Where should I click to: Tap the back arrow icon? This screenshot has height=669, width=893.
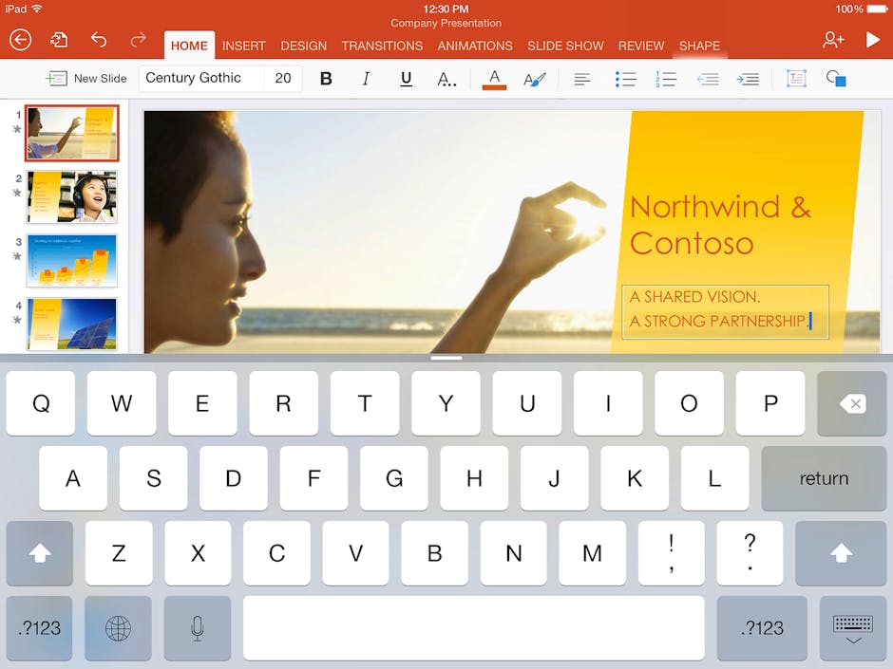pos(20,39)
